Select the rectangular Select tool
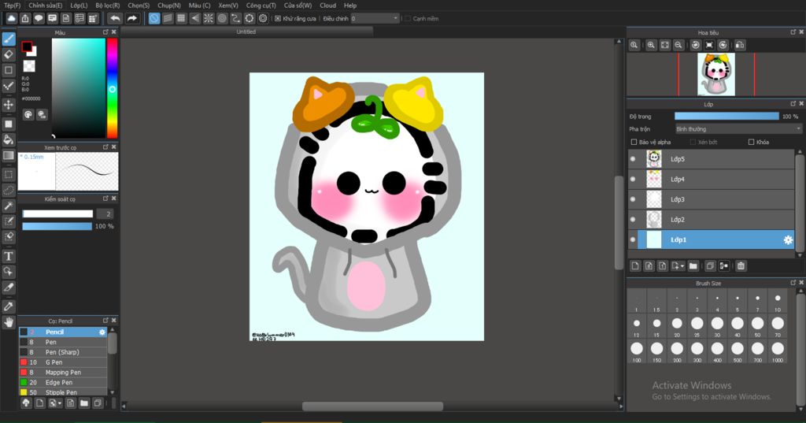This screenshot has width=806, height=423. click(x=8, y=174)
